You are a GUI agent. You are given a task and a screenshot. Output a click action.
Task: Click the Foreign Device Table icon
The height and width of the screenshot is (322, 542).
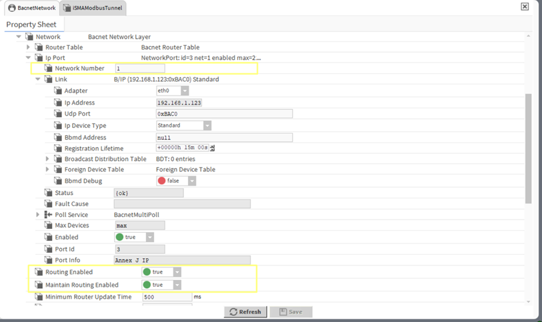tap(58, 170)
